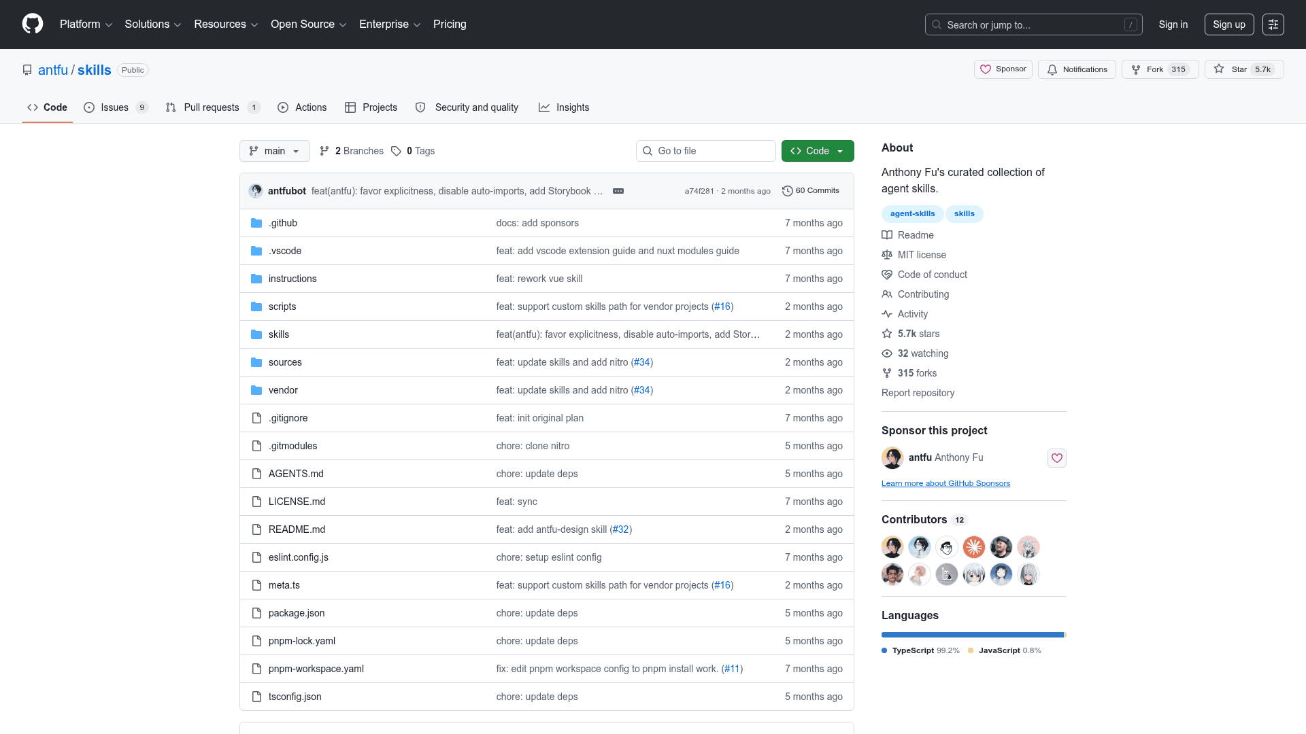The image size is (1306, 734).
Task: Click Learn more about GitHub Sponsors
Action: (945, 484)
